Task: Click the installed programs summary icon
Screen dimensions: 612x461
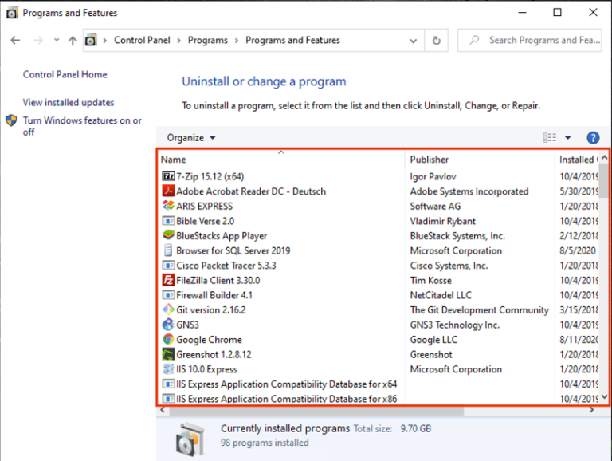Action: point(190,439)
